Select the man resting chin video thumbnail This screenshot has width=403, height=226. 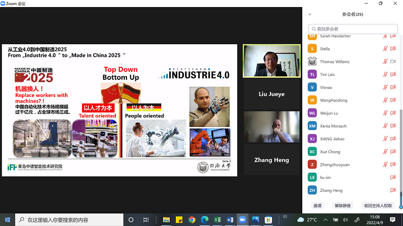click(x=272, y=127)
